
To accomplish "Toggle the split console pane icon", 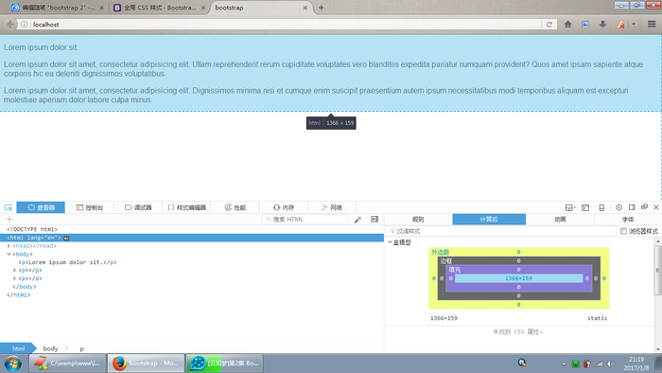I will tap(375, 220).
